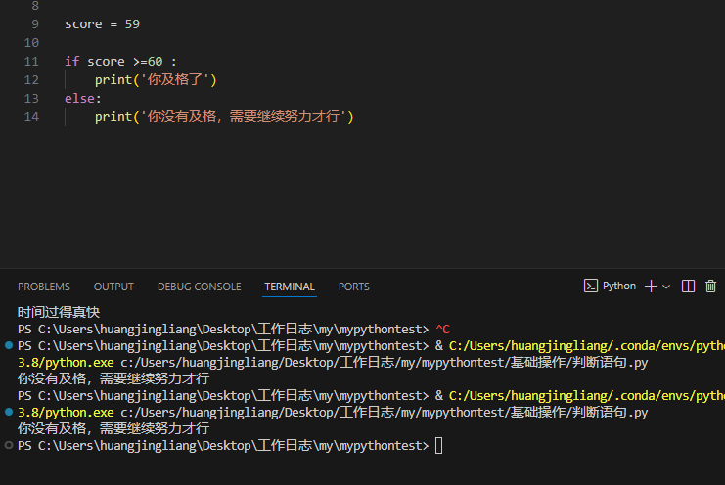Click the 'else:' keyword line
The width and height of the screenshot is (725, 485).
click(x=83, y=99)
